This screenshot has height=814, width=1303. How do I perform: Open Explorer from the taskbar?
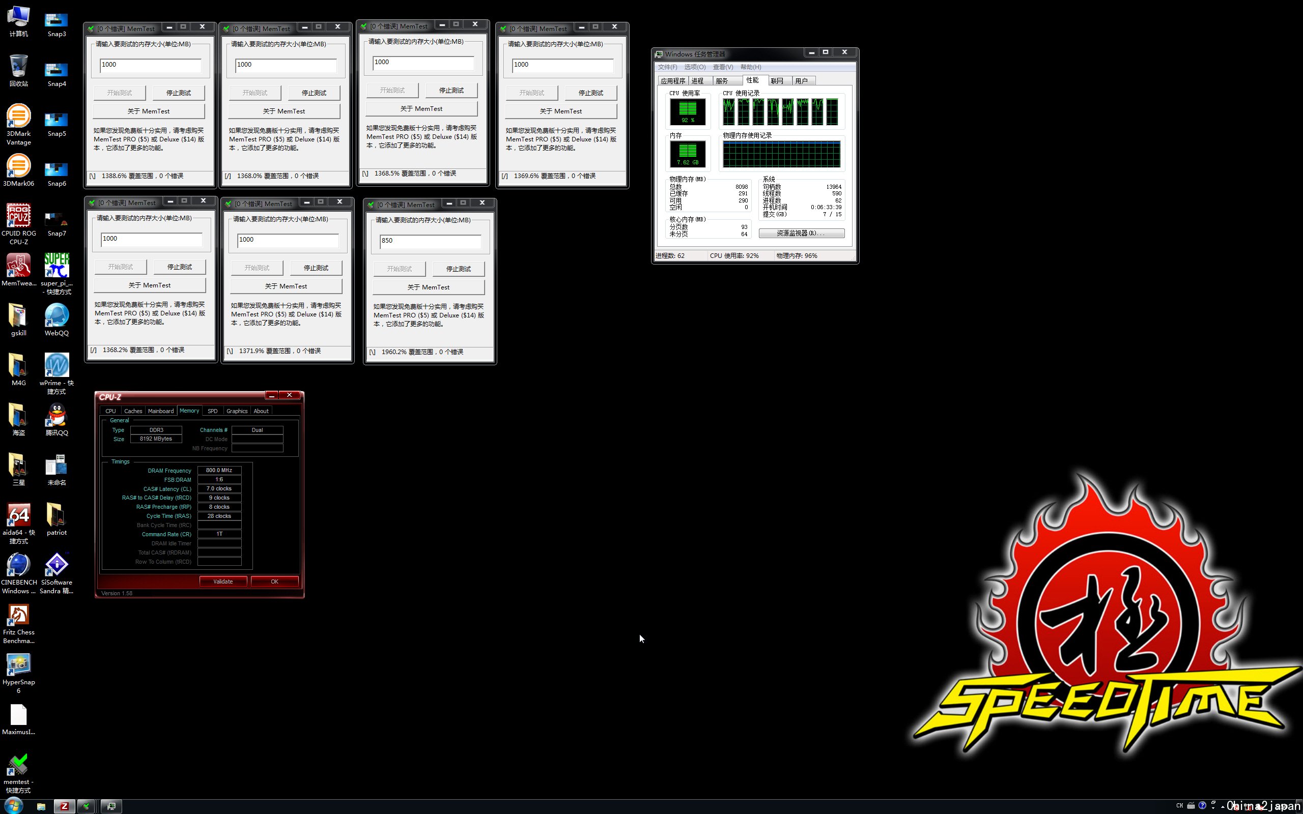click(x=41, y=806)
